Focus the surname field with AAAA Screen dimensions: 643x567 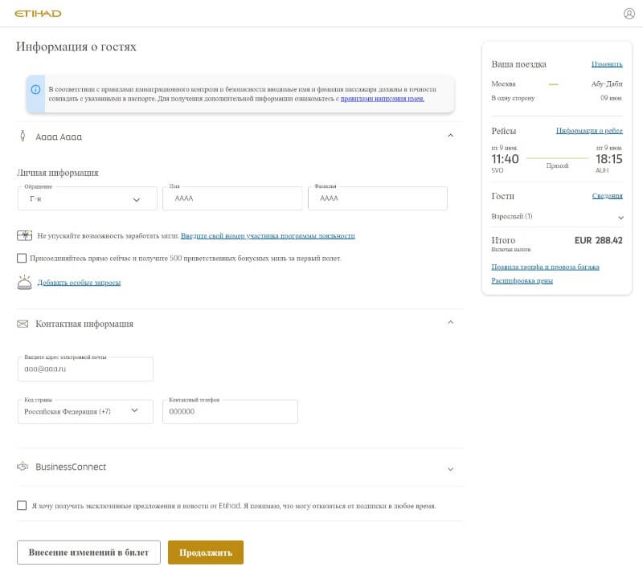pyautogui.click(x=378, y=198)
